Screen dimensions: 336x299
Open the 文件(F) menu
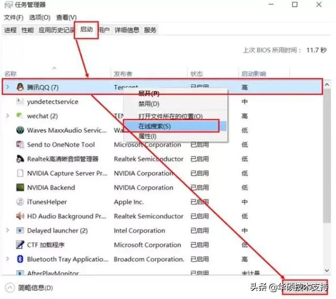tap(14, 17)
